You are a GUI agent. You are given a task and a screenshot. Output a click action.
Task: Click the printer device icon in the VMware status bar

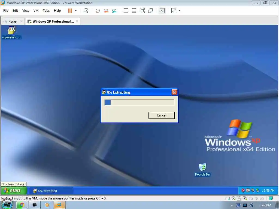click(x=251, y=198)
